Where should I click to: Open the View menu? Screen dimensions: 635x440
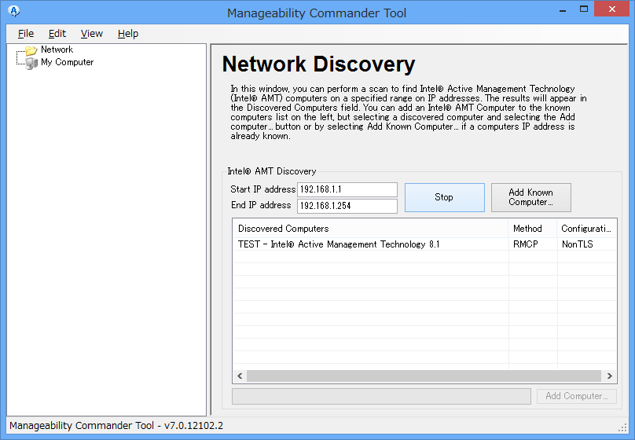click(x=91, y=34)
